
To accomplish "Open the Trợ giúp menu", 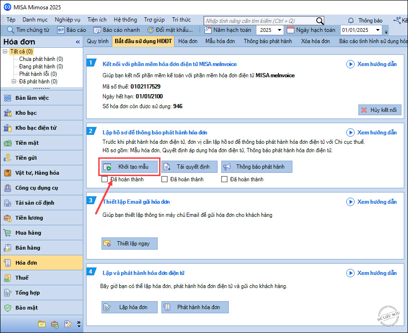I will click(154, 20).
